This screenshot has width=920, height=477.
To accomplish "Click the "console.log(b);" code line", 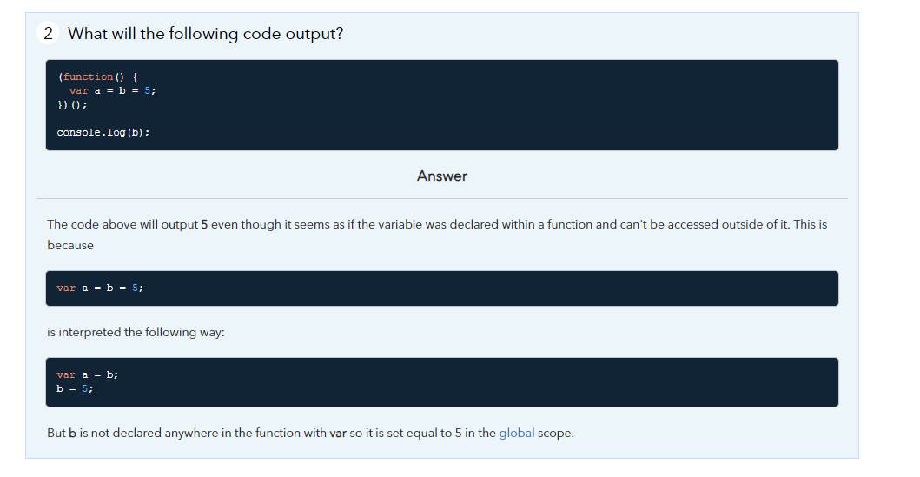I will coord(103,132).
